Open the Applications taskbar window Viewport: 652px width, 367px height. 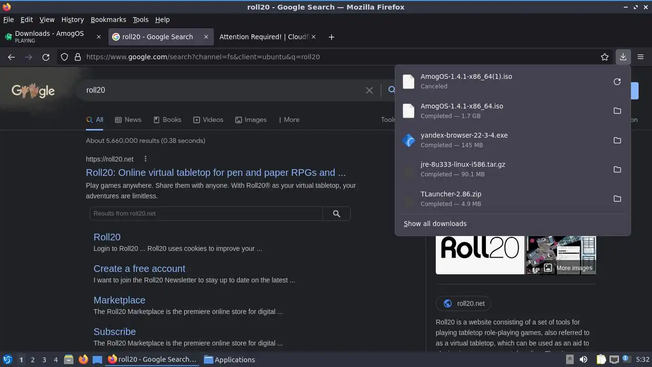tap(230, 360)
